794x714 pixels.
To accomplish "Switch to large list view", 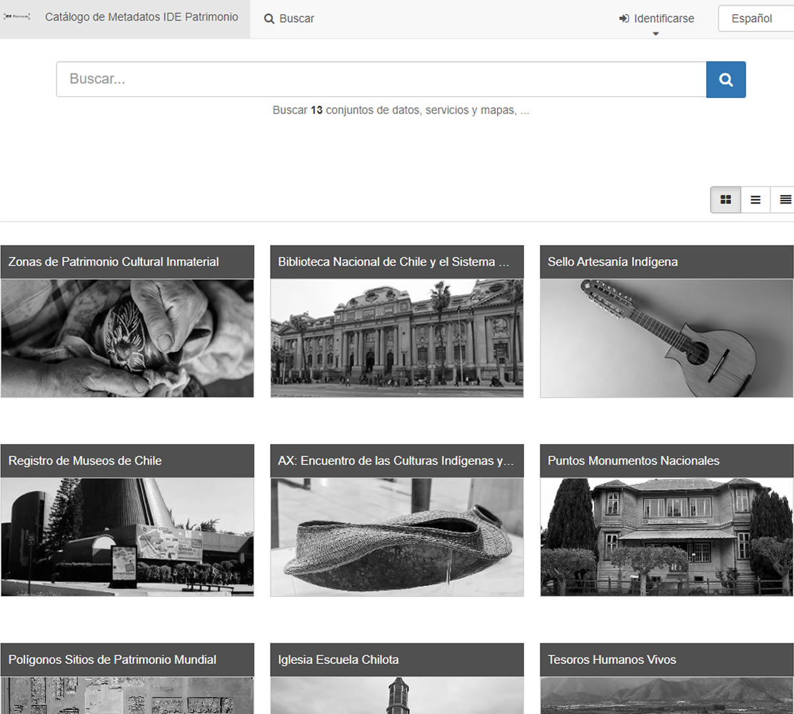I will (755, 200).
